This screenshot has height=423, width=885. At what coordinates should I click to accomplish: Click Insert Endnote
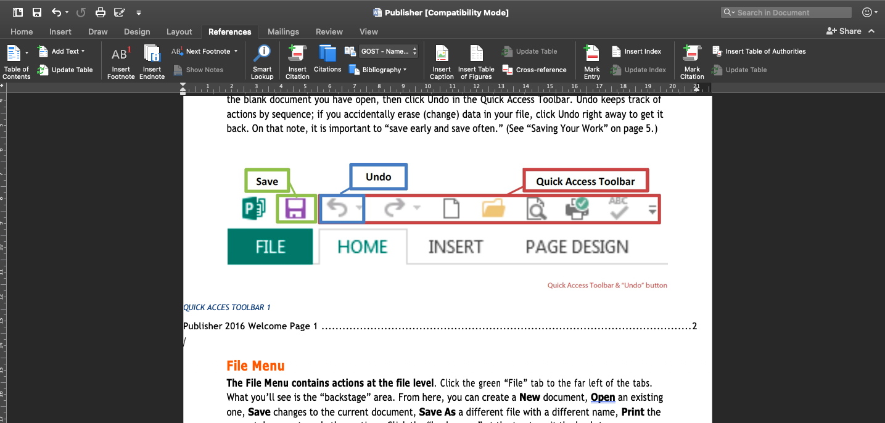coord(152,62)
